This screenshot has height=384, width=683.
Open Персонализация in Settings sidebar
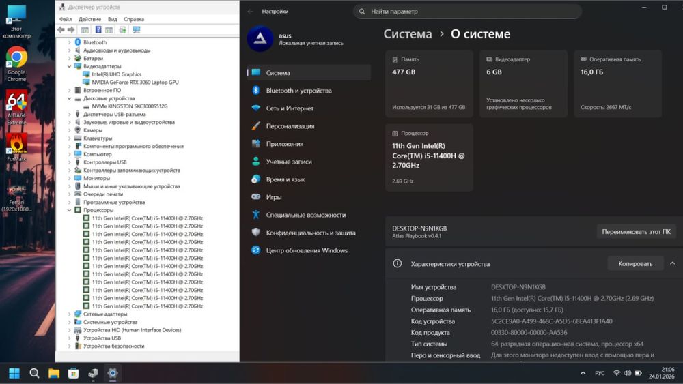[x=309, y=126]
